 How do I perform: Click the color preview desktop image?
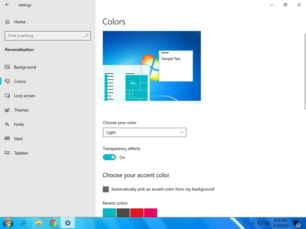click(152, 66)
